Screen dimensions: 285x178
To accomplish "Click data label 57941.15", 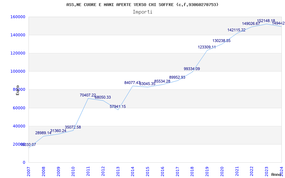I will click(118, 106).
